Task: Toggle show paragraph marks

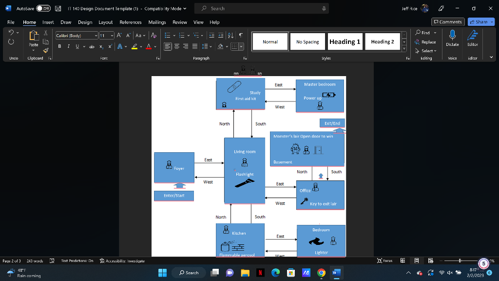Action: coord(241,36)
